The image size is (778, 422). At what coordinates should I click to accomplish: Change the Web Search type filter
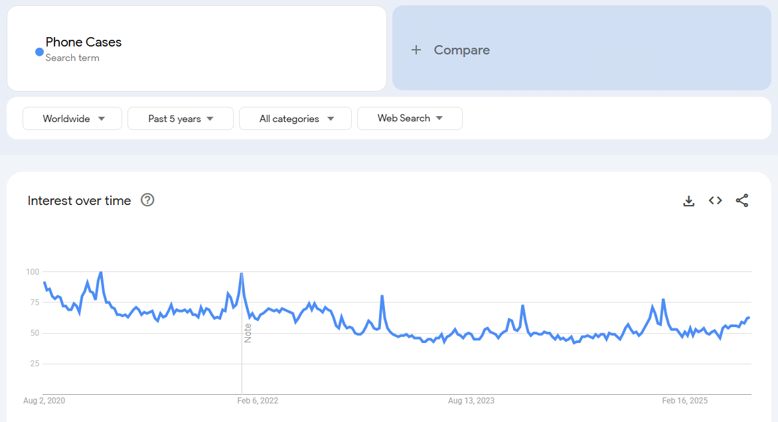point(410,118)
